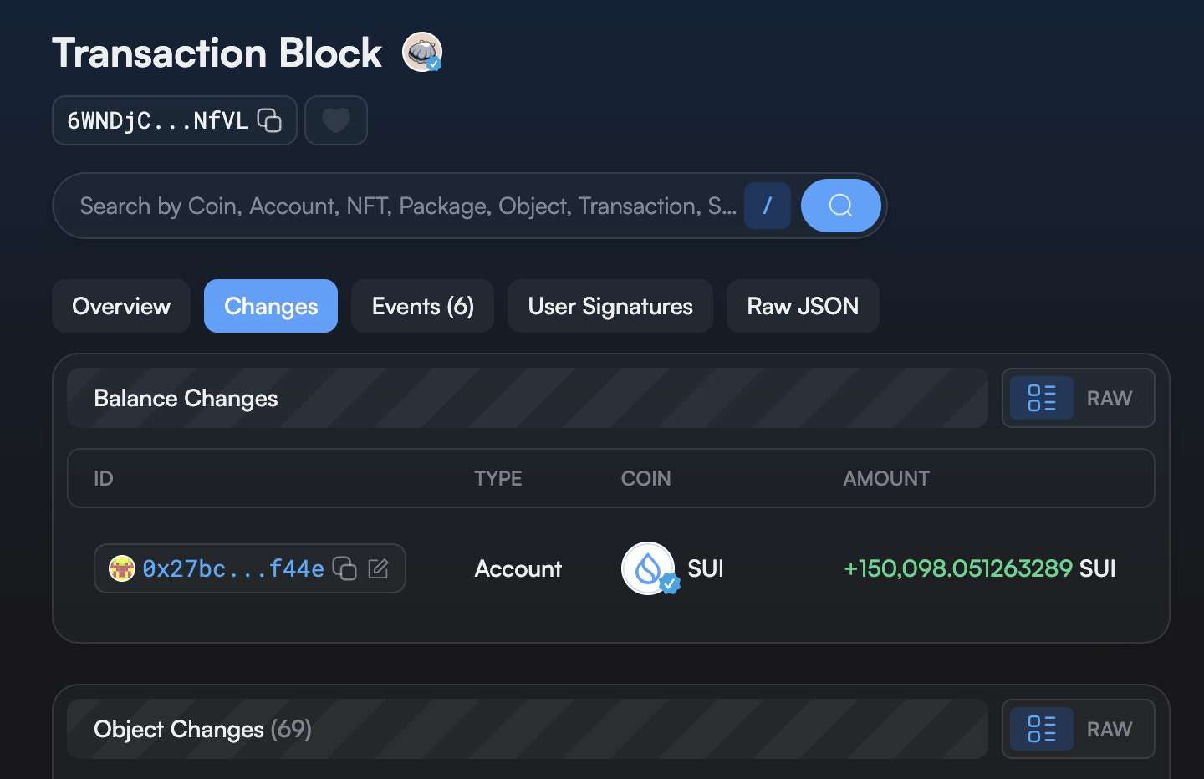Click the avatar beside Transaction Block title

(x=422, y=52)
